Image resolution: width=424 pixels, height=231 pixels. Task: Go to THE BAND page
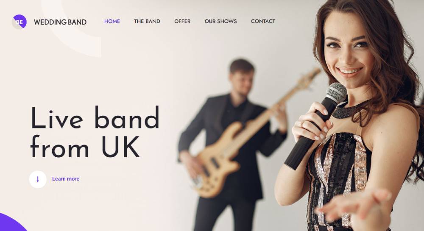coord(147,21)
